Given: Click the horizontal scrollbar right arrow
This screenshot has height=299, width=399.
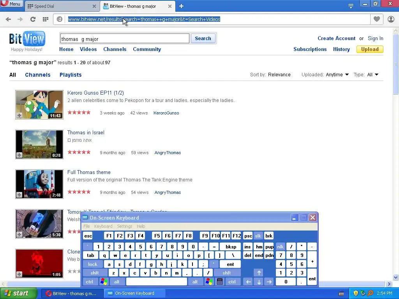Looking at the screenshot, I should tap(388, 284).
